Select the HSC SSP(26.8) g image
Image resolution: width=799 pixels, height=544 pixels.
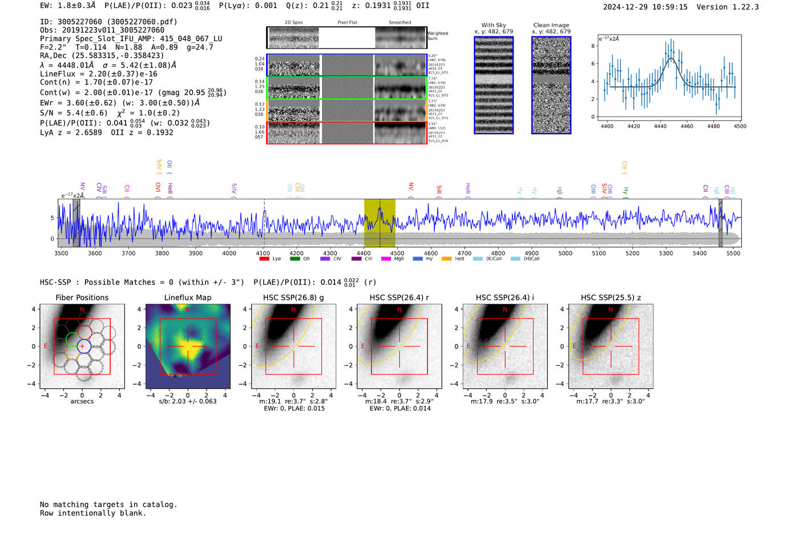pyautogui.click(x=293, y=346)
